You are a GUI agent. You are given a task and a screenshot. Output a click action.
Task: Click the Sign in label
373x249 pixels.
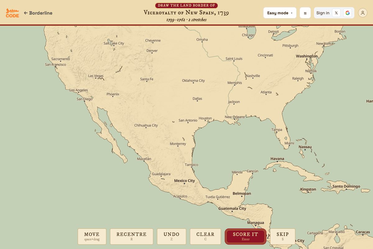pyautogui.click(x=323, y=13)
